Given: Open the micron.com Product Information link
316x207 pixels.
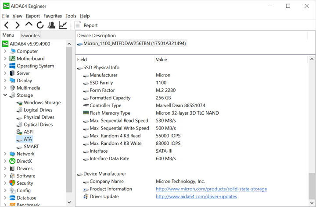Looking at the screenshot, I should pyautogui.click(x=211, y=189).
